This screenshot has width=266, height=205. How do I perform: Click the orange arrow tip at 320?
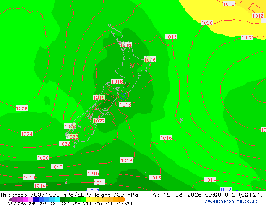click(x=125, y=199)
